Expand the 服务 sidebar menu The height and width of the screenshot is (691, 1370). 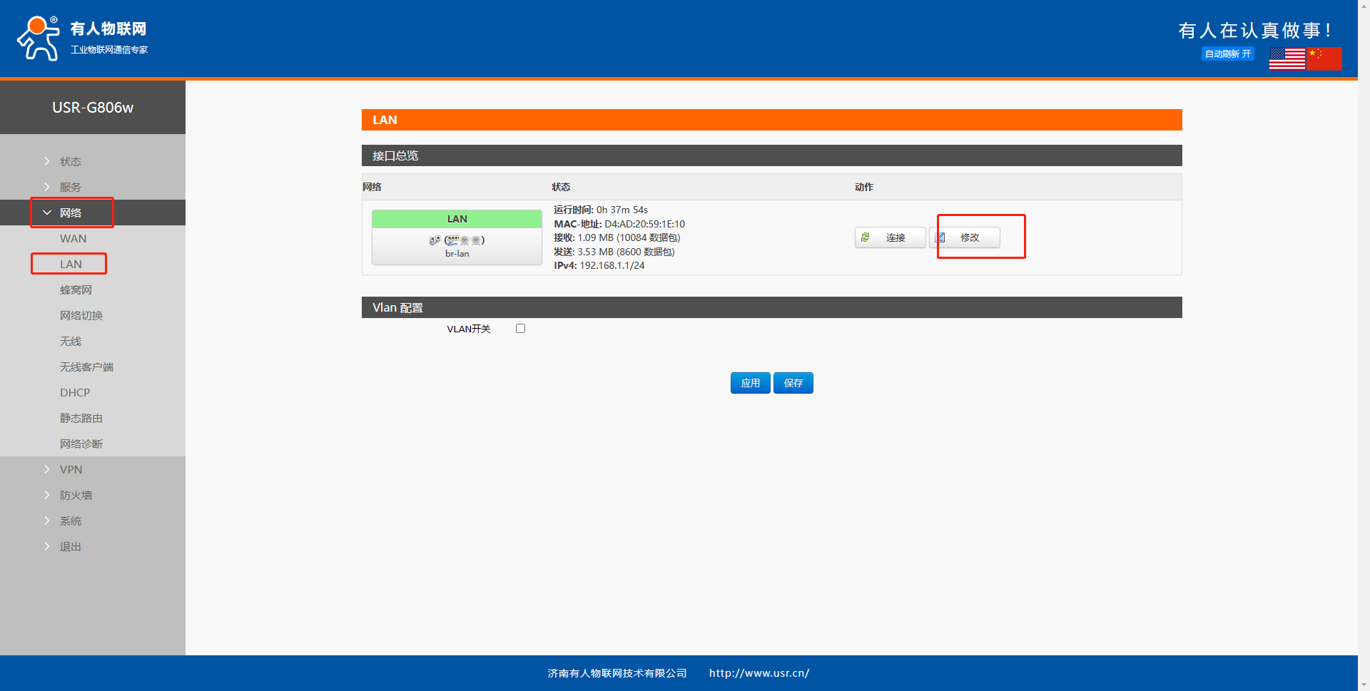coord(71,188)
